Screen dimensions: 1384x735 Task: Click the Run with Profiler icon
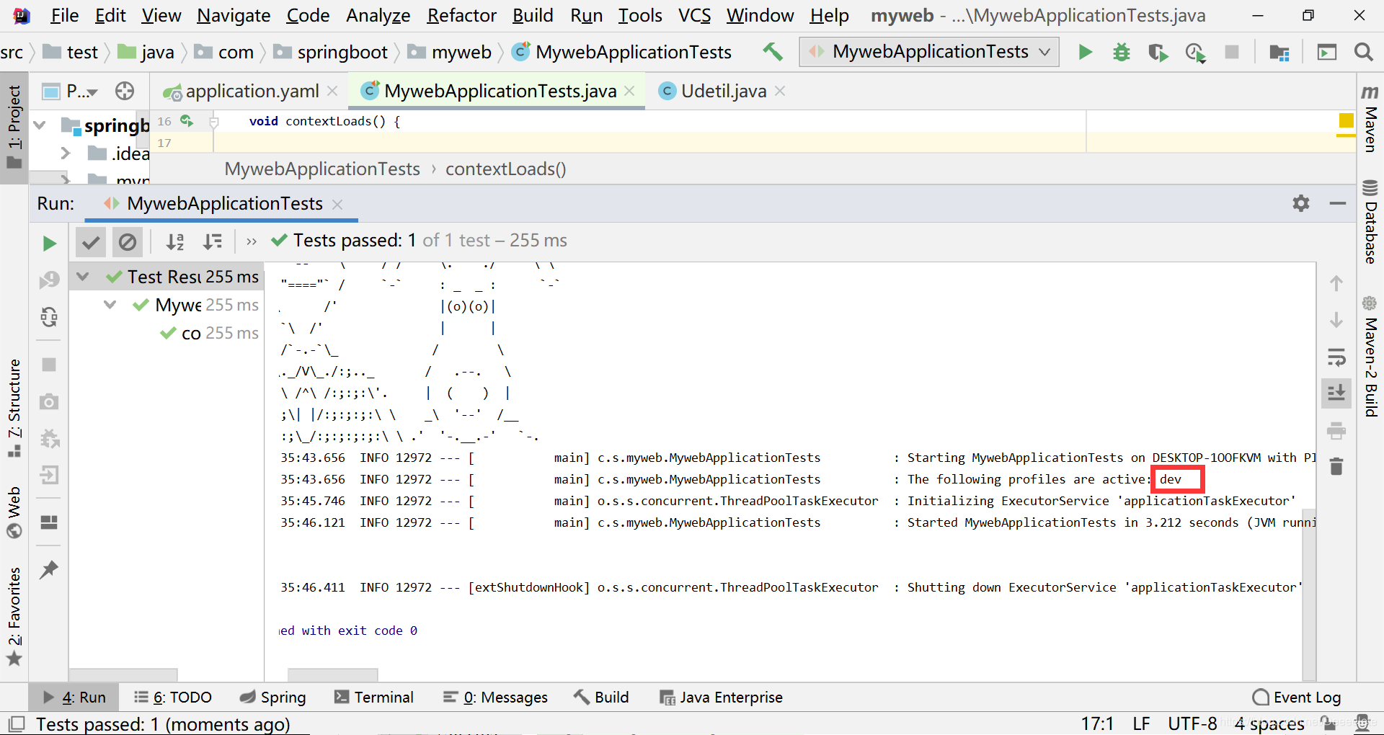[1195, 52]
